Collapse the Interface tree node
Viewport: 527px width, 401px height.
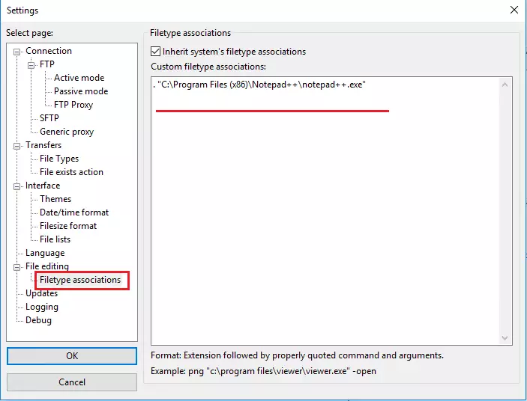click(x=16, y=186)
